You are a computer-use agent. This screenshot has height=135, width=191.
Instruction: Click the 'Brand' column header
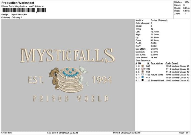(x=175, y=63)
